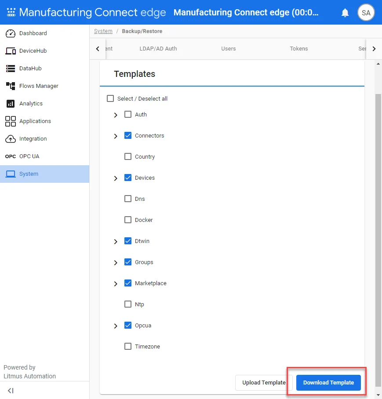
Task: Expand the Opcua tree node
Action: point(116,326)
